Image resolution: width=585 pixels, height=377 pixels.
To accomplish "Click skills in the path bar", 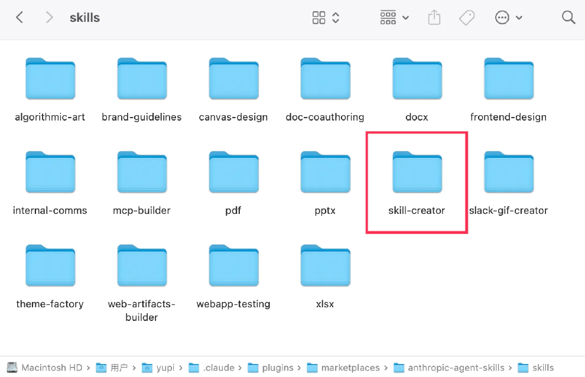I will click(536, 368).
